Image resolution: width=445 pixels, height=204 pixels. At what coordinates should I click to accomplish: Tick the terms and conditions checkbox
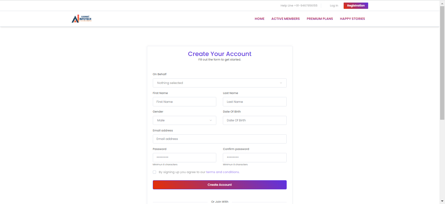(154, 172)
